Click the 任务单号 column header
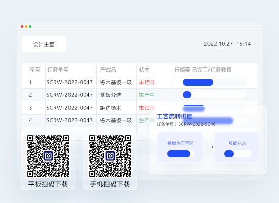279x203 pixels. [58, 70]
